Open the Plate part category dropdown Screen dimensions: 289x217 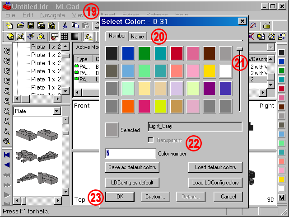point(57,111)
